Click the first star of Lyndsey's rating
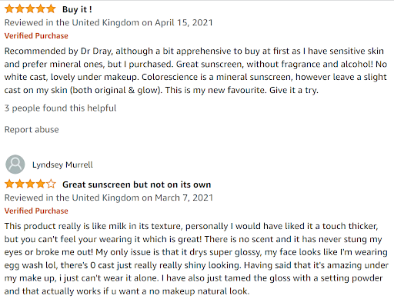This screenshot has width=394, height=299. click(9, 184)
